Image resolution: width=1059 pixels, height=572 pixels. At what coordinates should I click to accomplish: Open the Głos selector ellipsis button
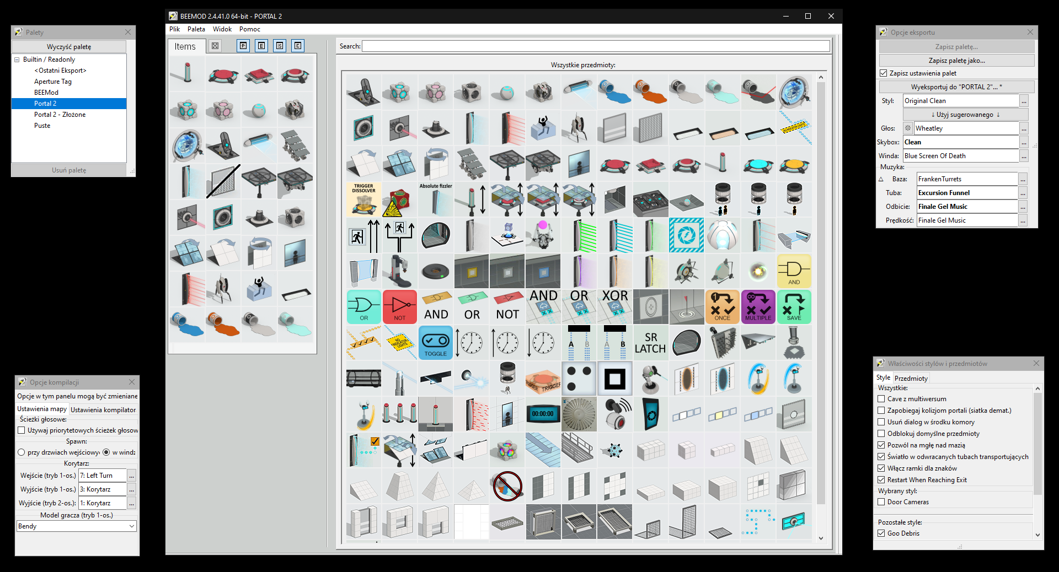pyautogui.click(x=1024, y=128)
